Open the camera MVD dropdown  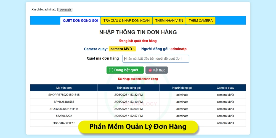point(123,49)
